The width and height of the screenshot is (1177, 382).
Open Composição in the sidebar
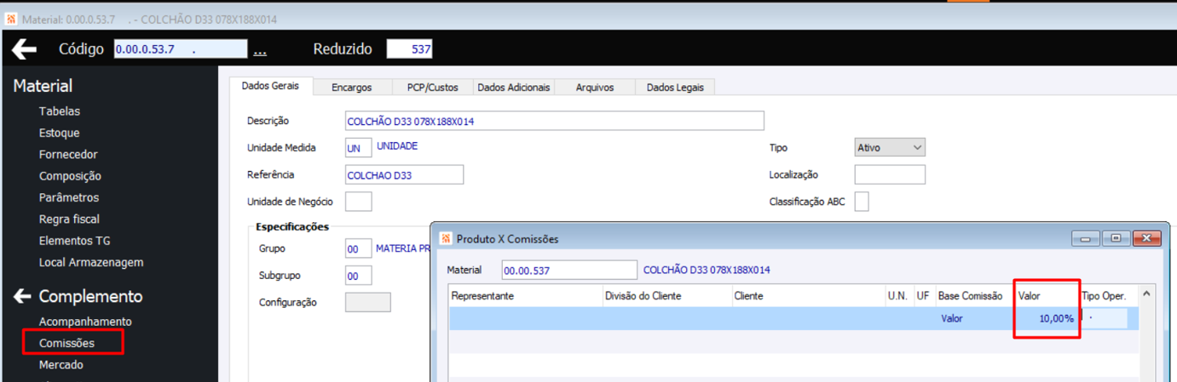point(70,176)
